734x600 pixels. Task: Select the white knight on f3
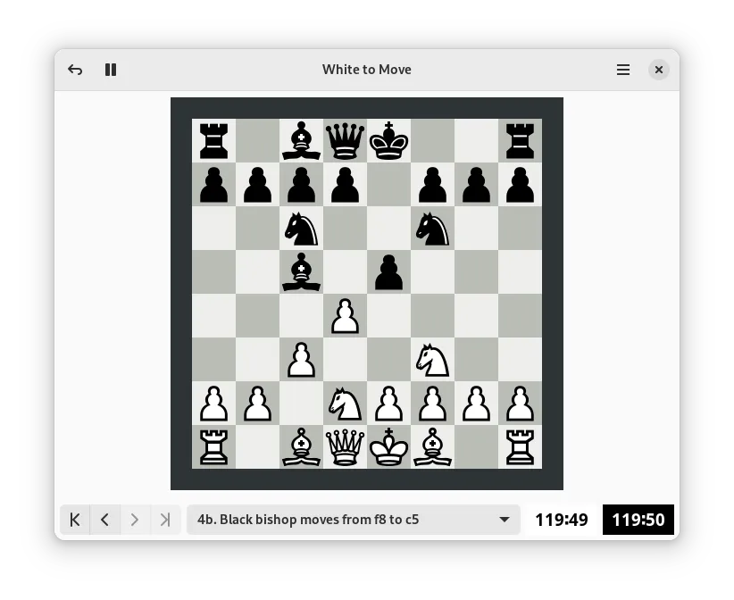pos(432,360)
